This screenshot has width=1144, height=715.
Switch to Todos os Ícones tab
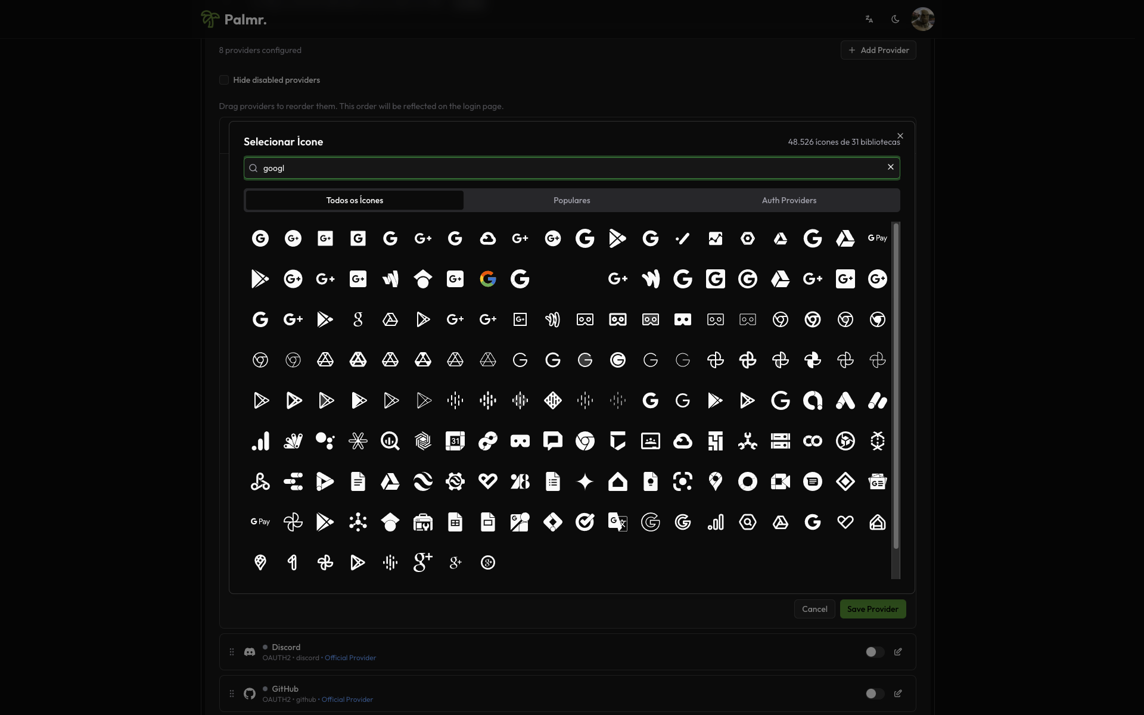tap(355, 200)
